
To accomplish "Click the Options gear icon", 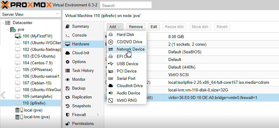I will pos(68,62).
